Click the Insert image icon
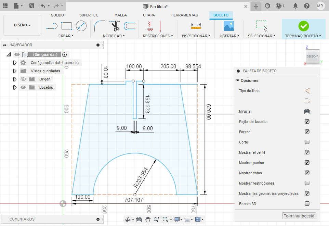 coord(228,26)
